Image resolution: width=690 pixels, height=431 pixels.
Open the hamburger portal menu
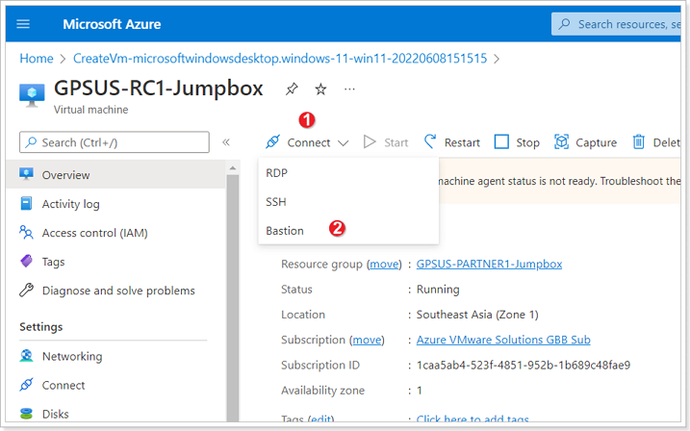coord(23,24)
